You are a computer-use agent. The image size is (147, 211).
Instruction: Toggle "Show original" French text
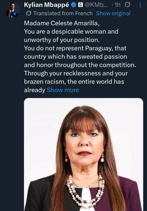[113, 13]
